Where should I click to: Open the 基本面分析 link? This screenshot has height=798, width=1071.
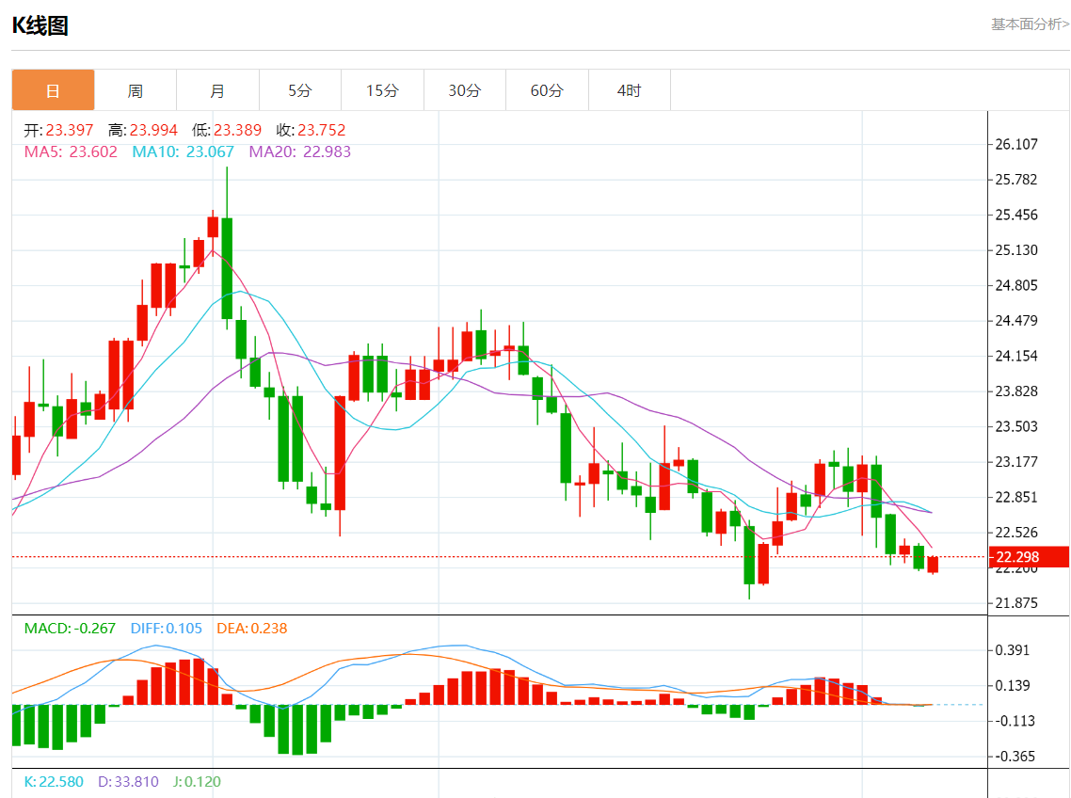pos(1030,24)
